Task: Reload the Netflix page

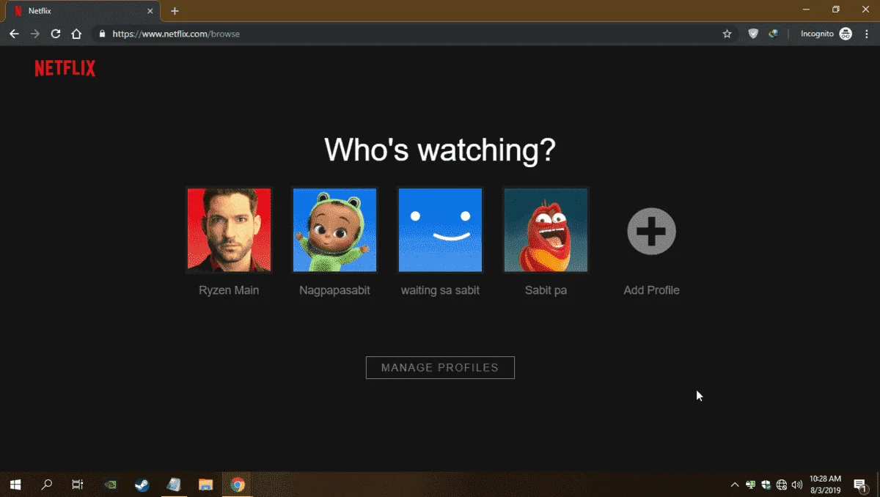Action: point(56,34)
